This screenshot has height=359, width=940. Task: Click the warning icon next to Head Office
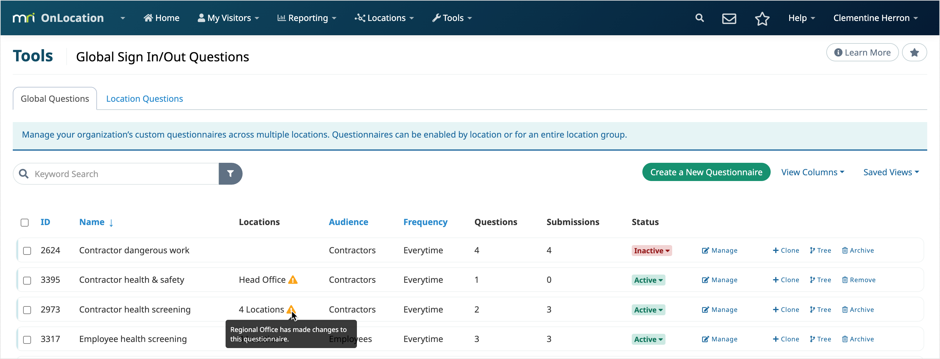click(x=293, y=280)
